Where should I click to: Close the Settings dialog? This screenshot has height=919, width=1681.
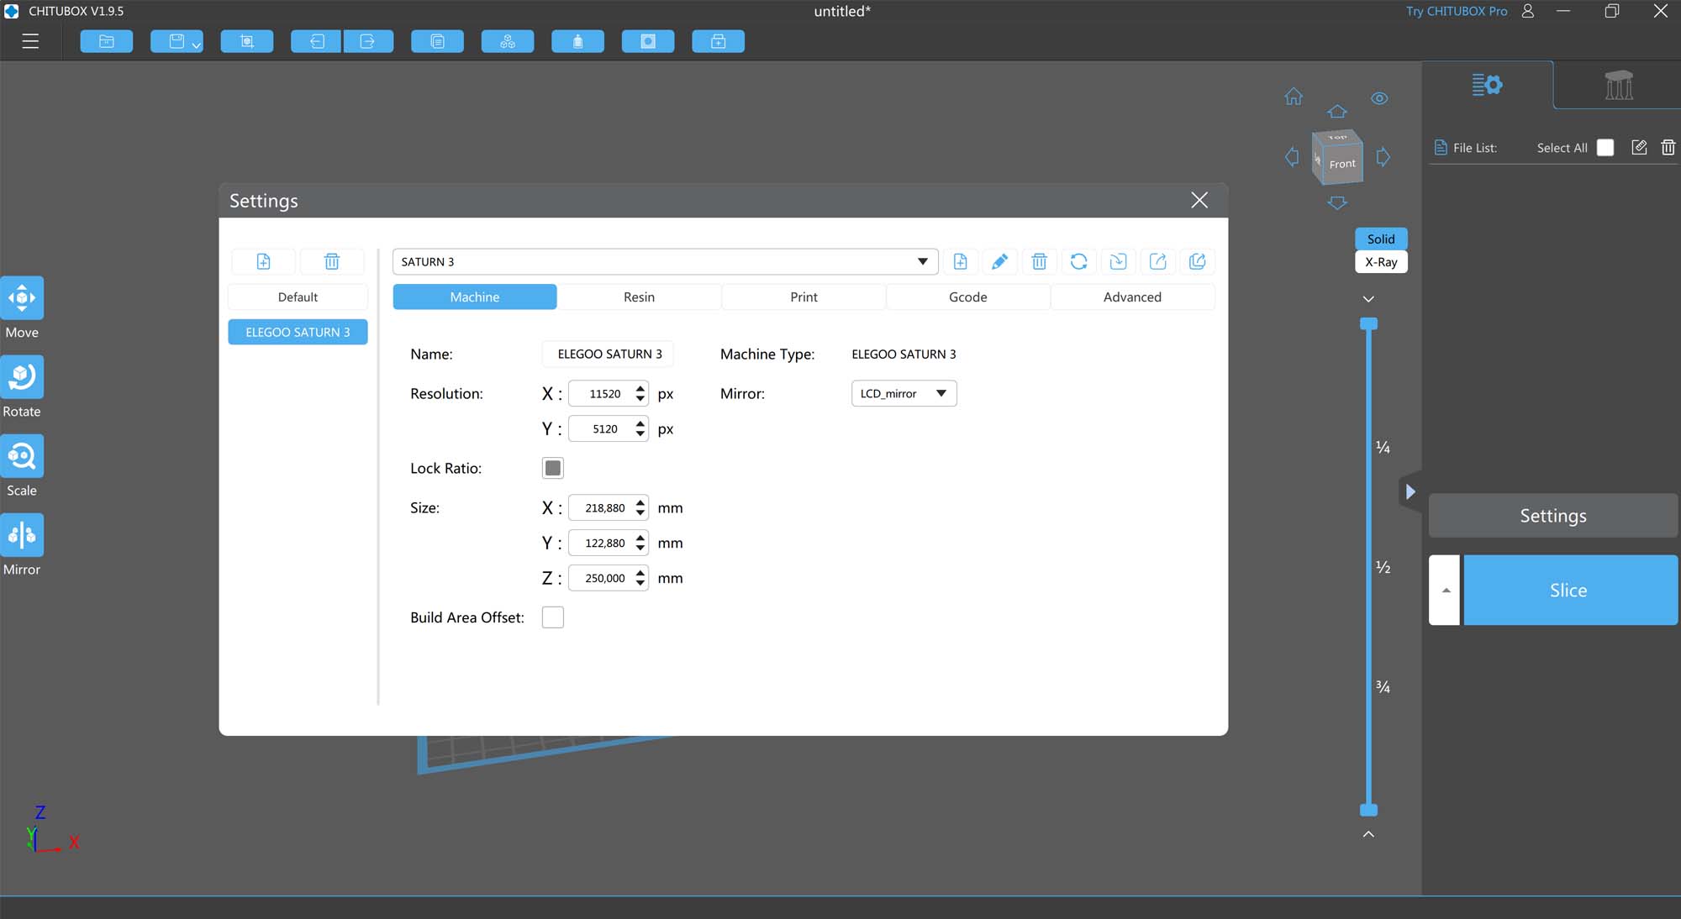(1199, 200)
